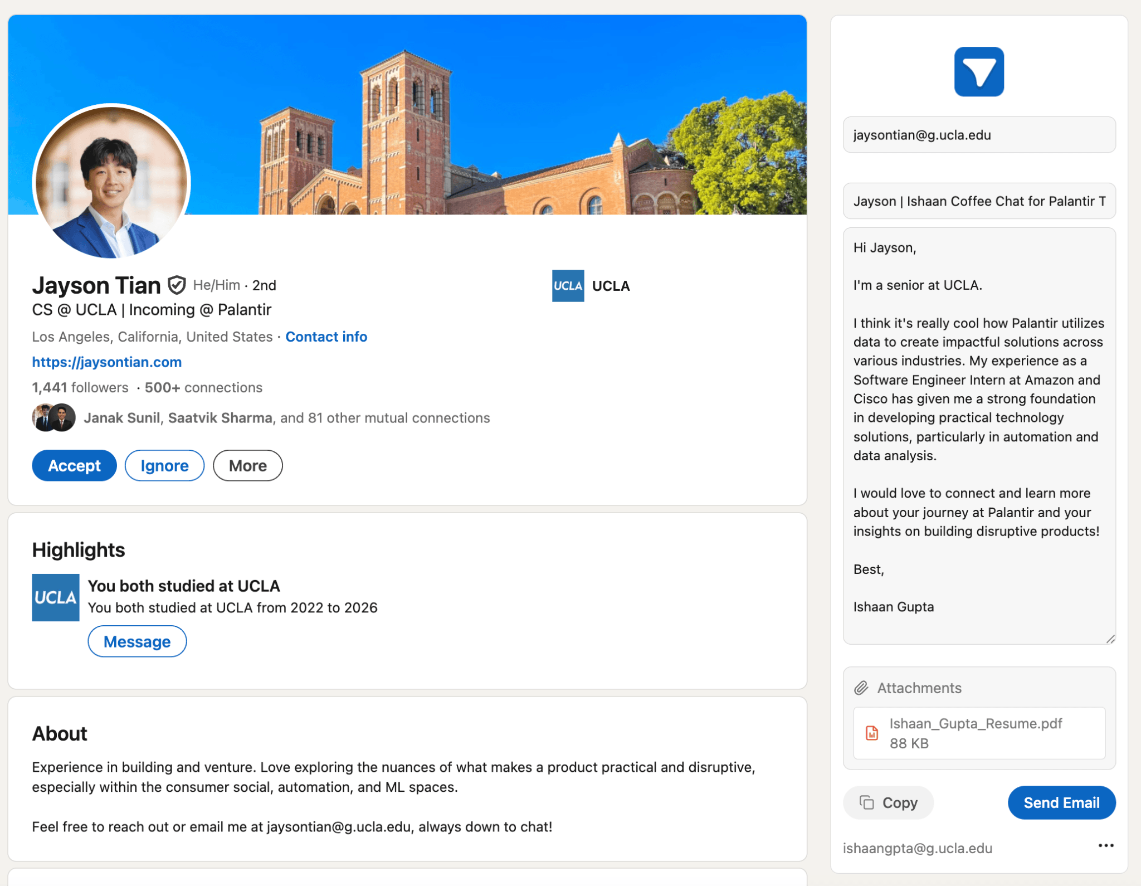The image size is (1141, 886).
Task: Click the 1,441 followers count
Action: [80, 387]
